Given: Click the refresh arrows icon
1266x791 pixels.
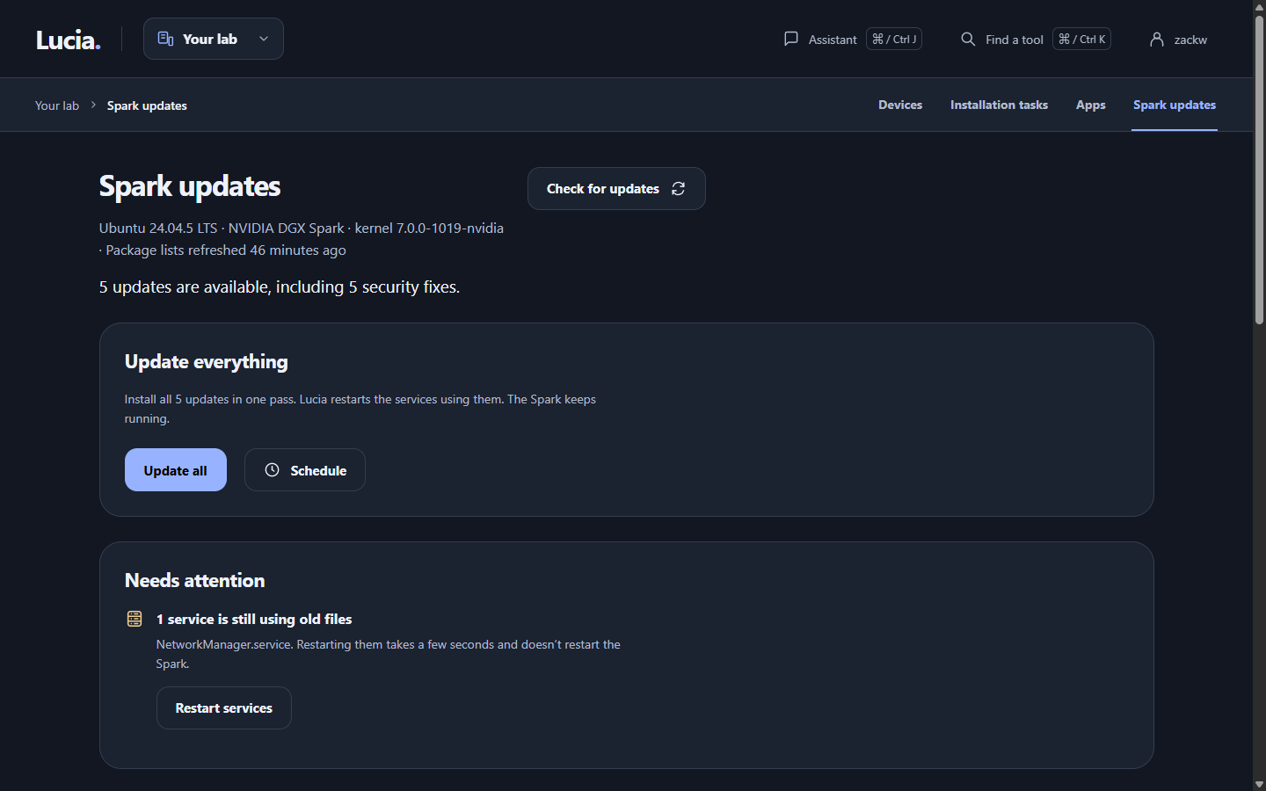Looking at the screenshot, I should point(679,189).
